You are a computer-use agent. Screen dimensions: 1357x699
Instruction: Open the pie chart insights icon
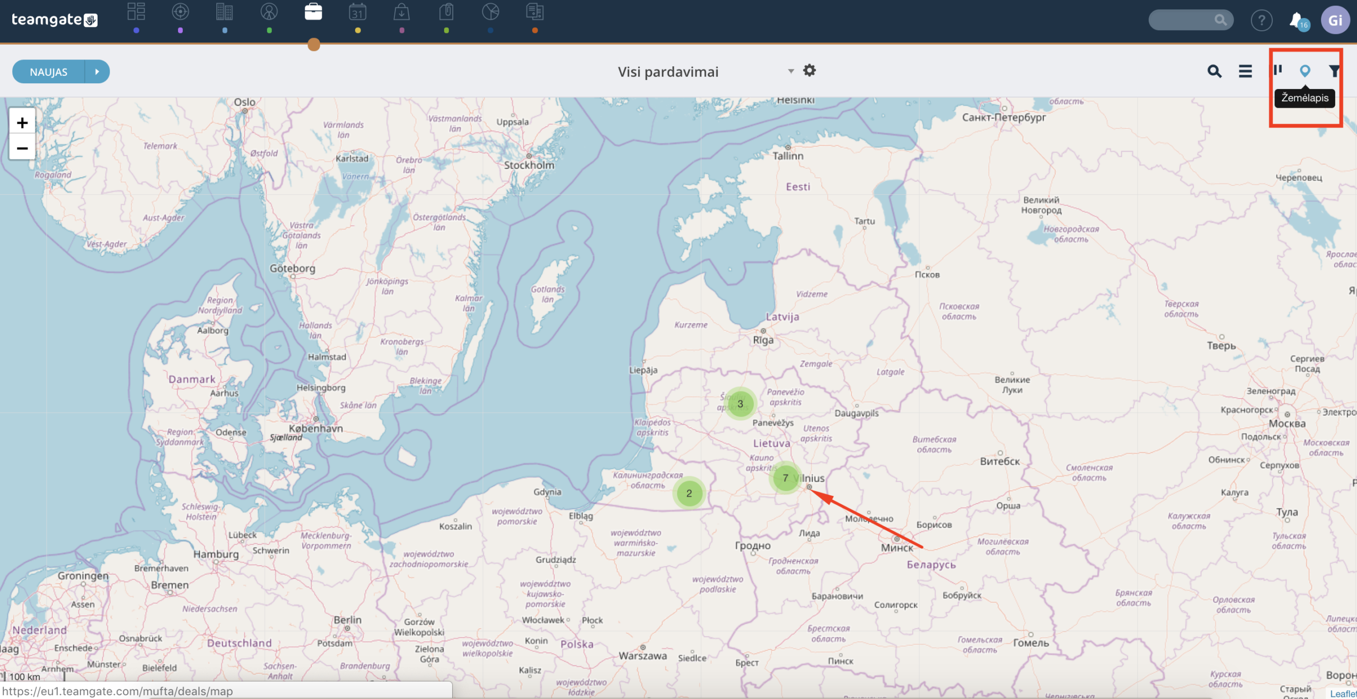coord(490,12)
